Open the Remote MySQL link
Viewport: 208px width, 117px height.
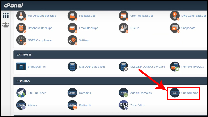pyautogui.click(x=193, y=67)
